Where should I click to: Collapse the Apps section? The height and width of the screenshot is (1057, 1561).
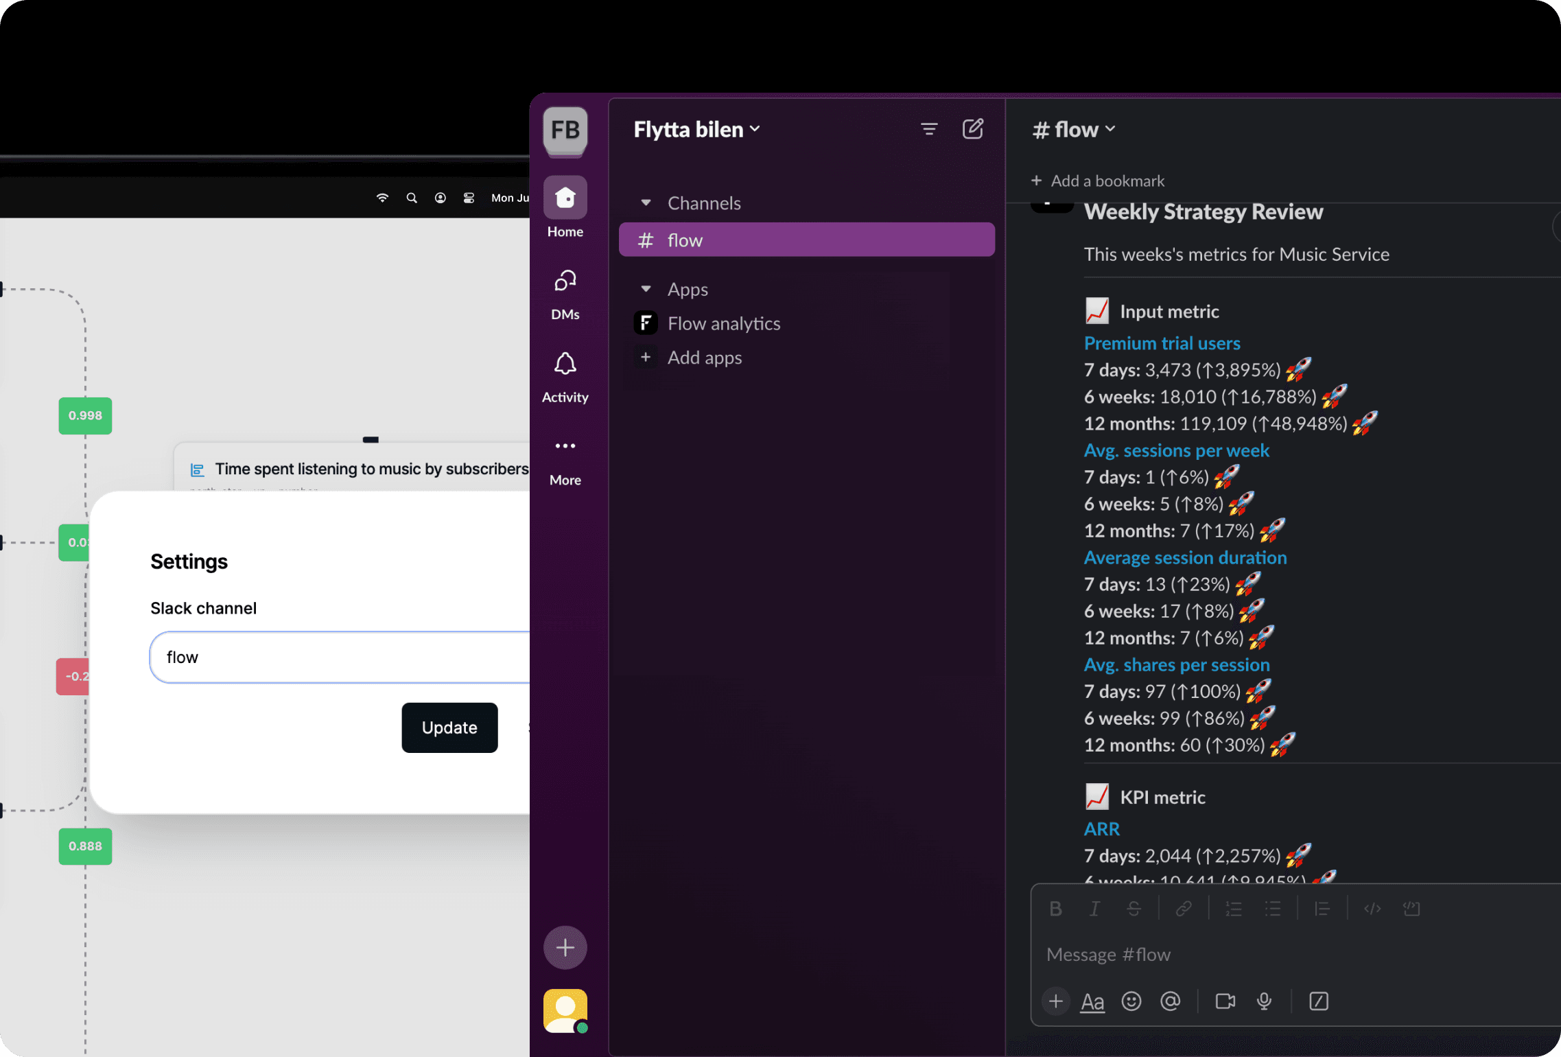(x=646, y=289)
